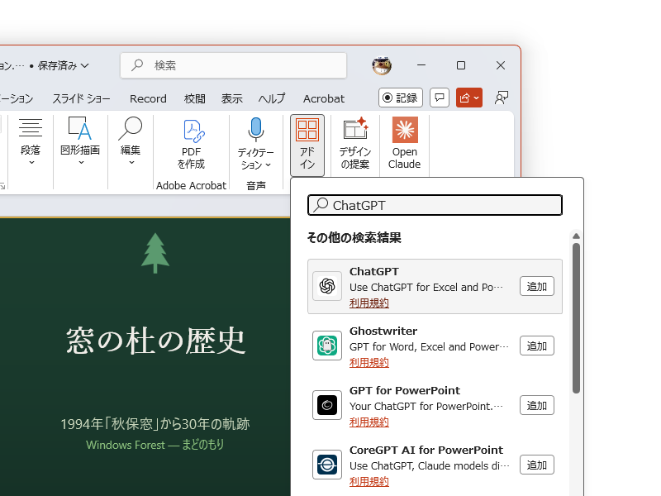Screen dimensions: 661x496
Task: Click the Adobe Acrobat group label
Action: (x=191, y=185)
